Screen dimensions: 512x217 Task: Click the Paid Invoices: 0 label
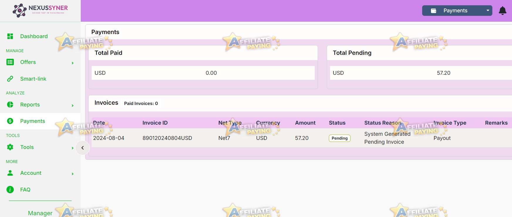pos(141,103)
